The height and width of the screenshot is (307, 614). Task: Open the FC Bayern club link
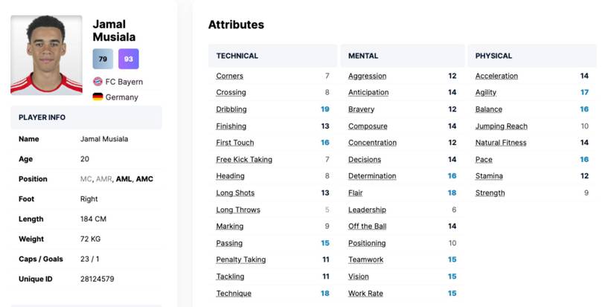[x=124, y=82]
